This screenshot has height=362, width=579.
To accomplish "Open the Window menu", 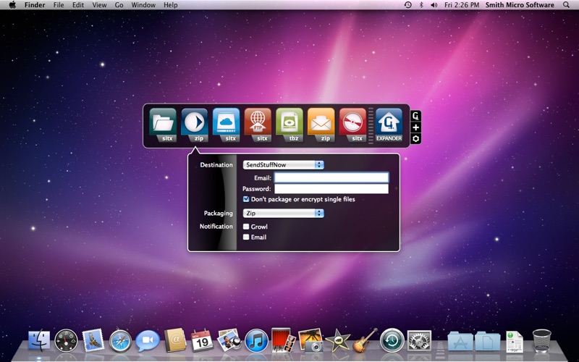I will click(x=143, y=5).
